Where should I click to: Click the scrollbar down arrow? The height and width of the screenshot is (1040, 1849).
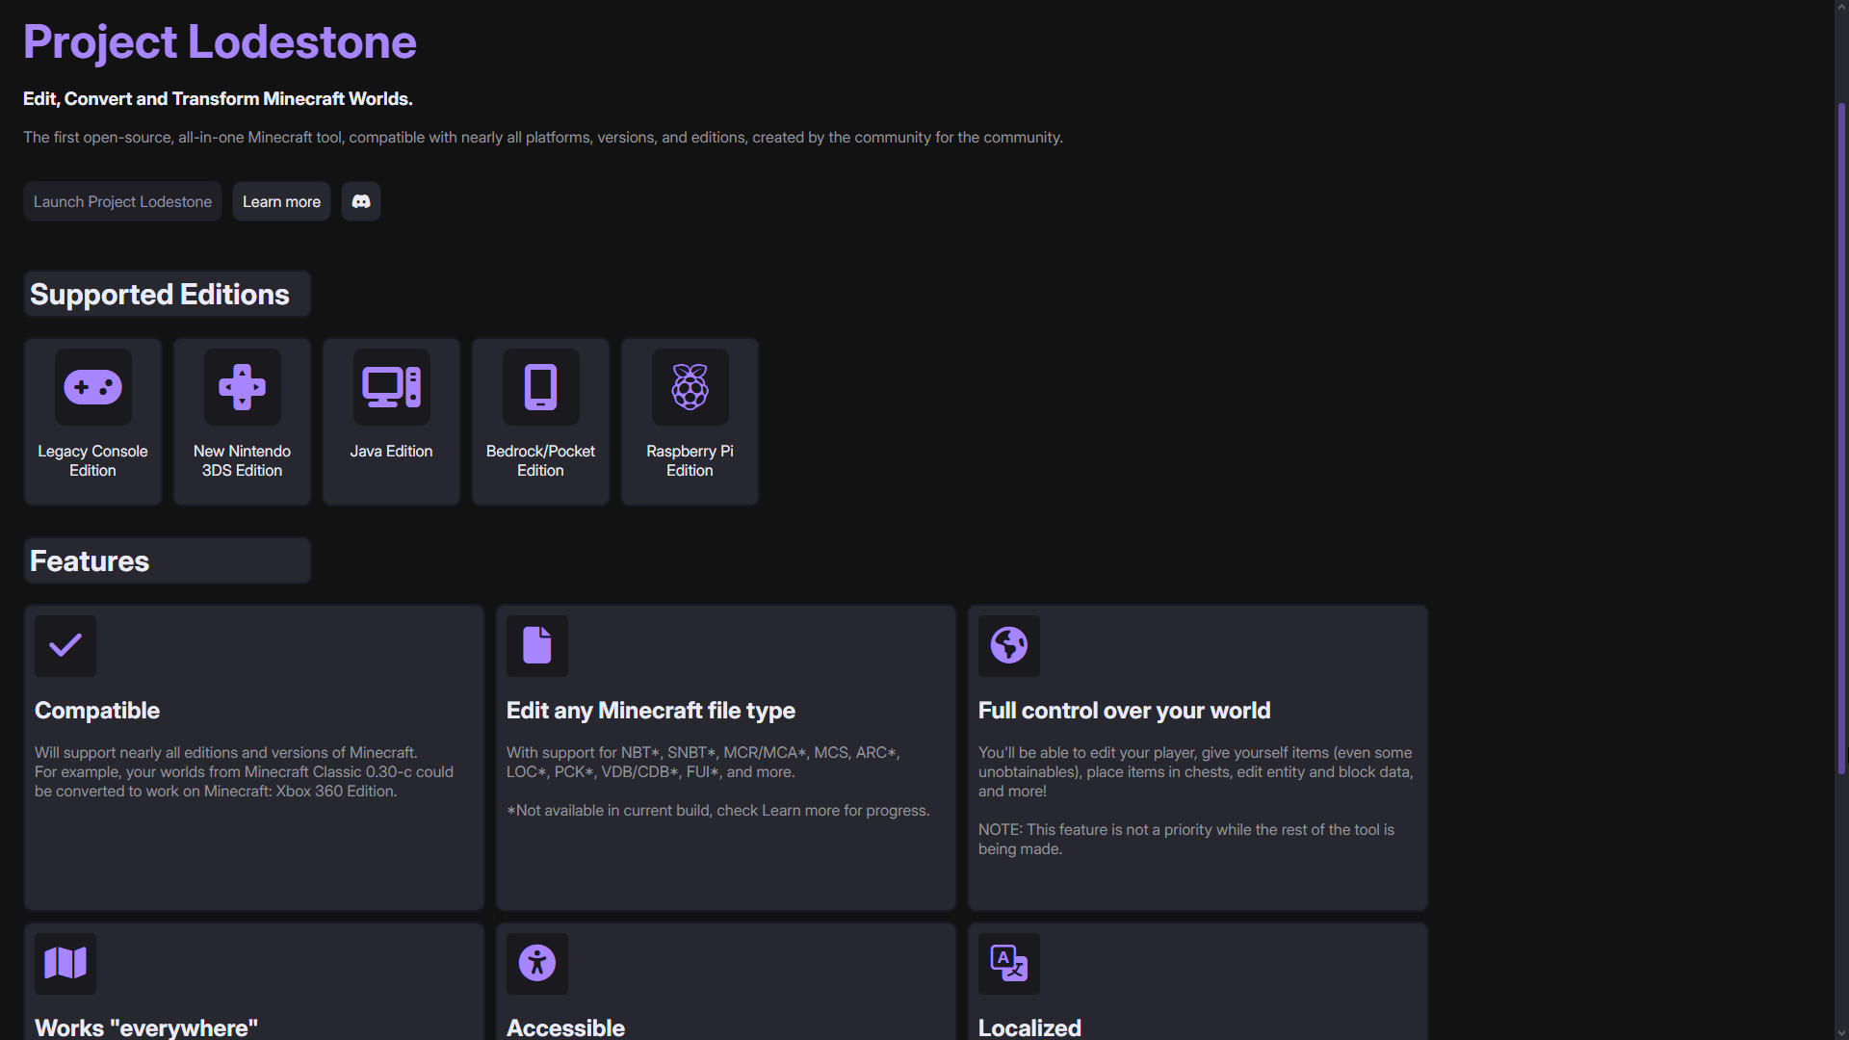click(x=1841, y=1032)
